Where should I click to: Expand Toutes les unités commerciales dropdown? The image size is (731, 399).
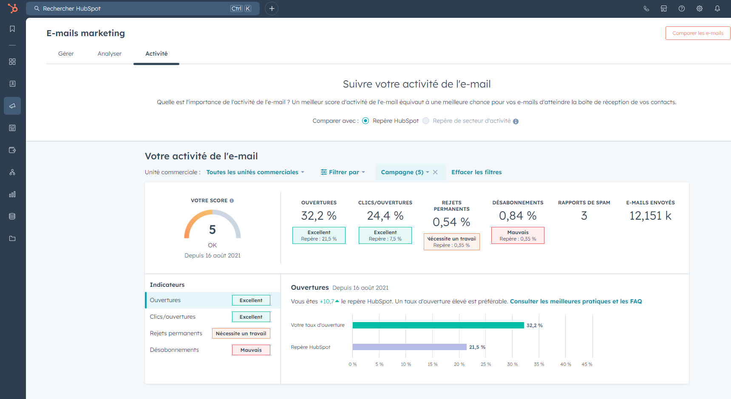255,172
